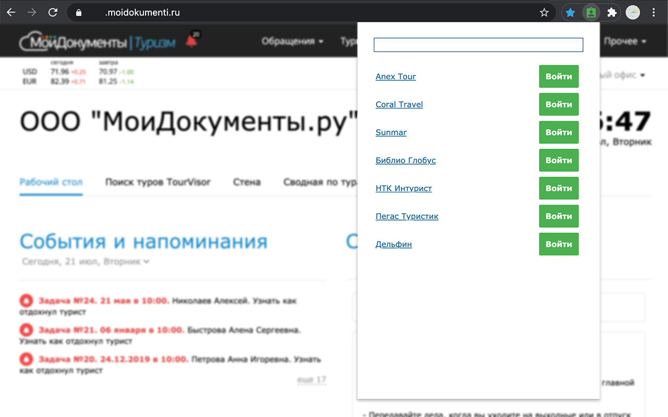Image resolution: width=668 pixels, height=417 pixels.
Task: Expand the Прочее dropdown menu
Action: (625, 41)
